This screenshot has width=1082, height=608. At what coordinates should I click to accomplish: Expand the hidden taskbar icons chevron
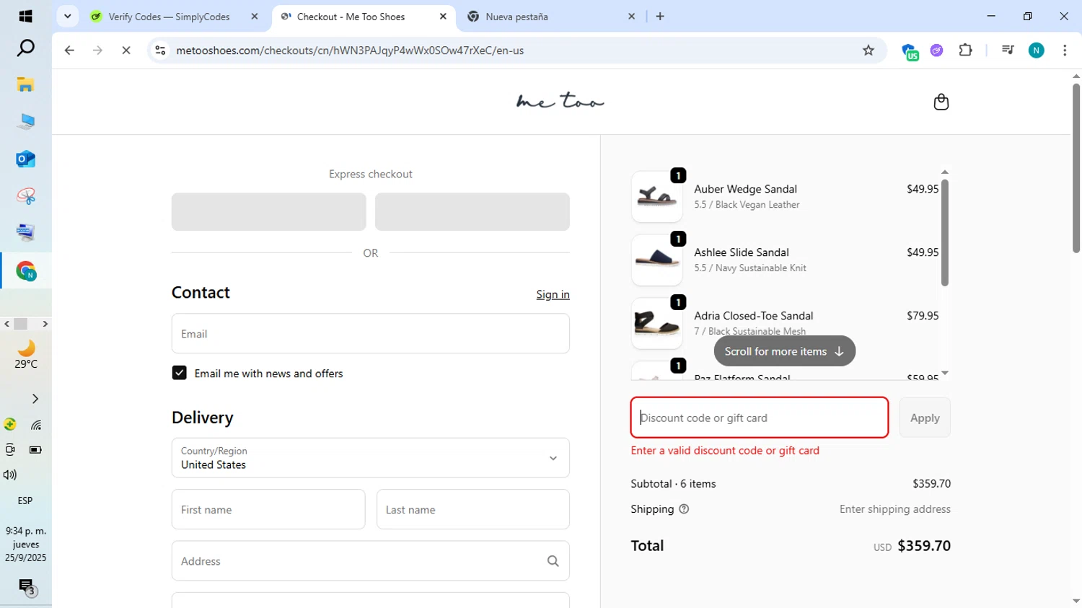click(35, 399)
